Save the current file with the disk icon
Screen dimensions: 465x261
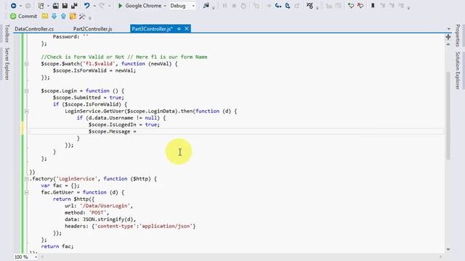pos(65,6)
